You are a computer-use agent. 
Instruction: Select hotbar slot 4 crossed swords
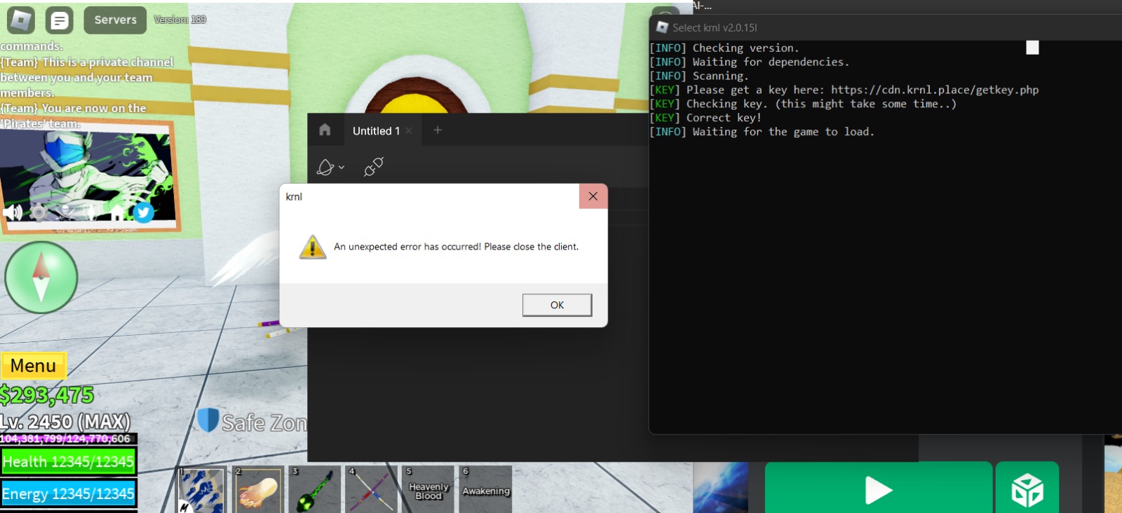click(372, 489)
